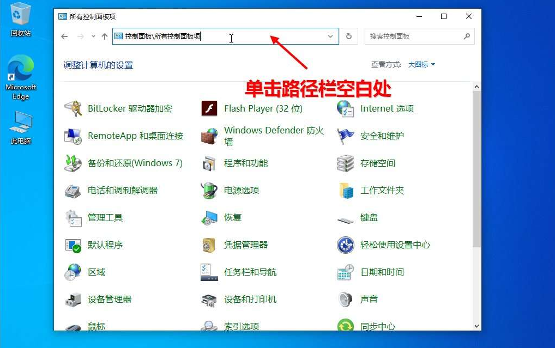Open the 键盘 keyboard icon

coord(346,221)
